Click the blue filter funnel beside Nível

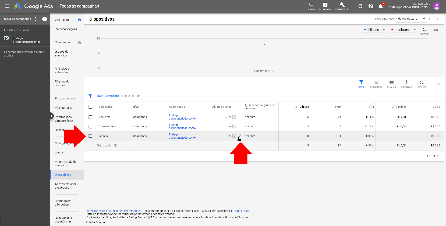(x=90, y=96)
